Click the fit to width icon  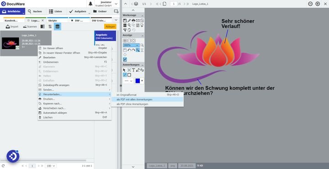coord(129,41)
